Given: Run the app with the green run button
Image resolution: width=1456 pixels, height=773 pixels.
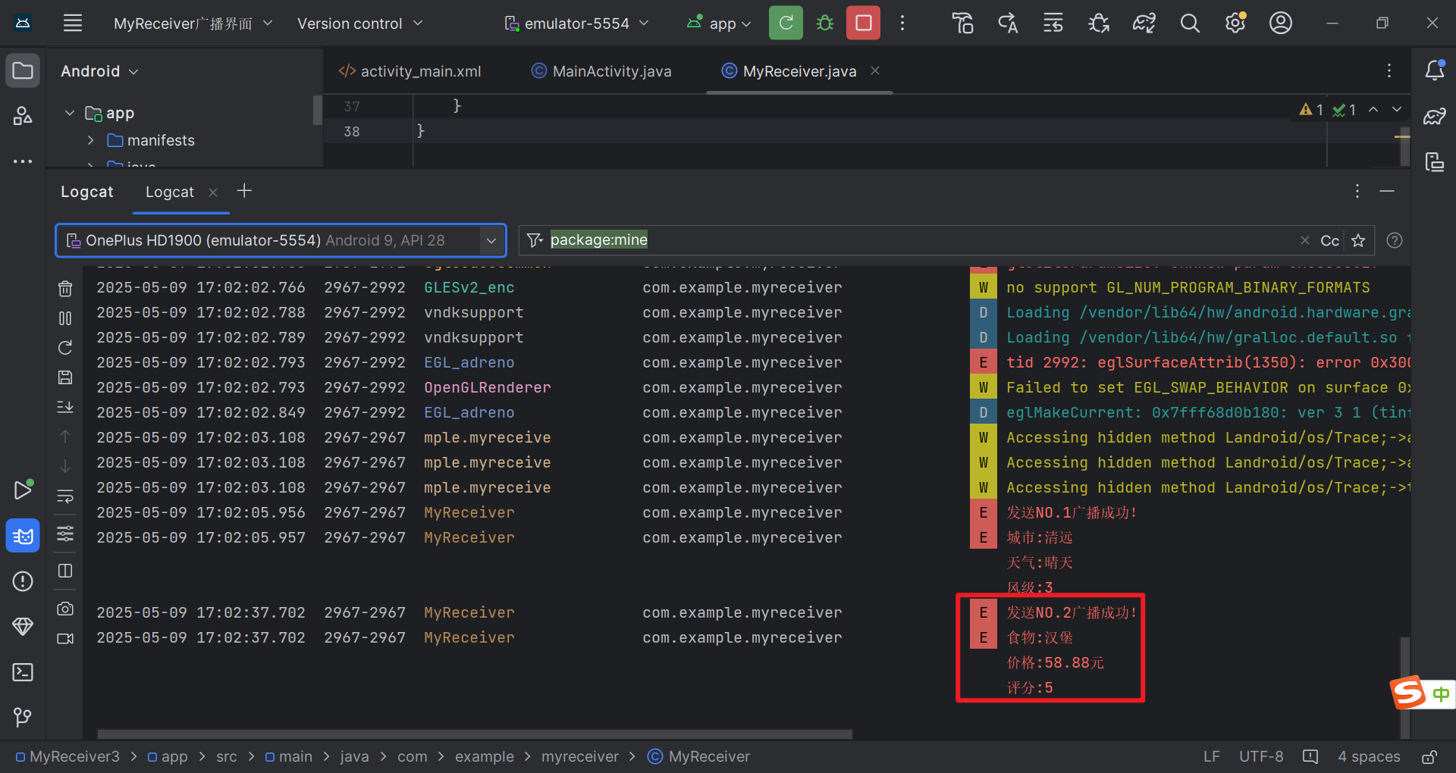Looking at the screenshot, I should click(x=785, y=23).
